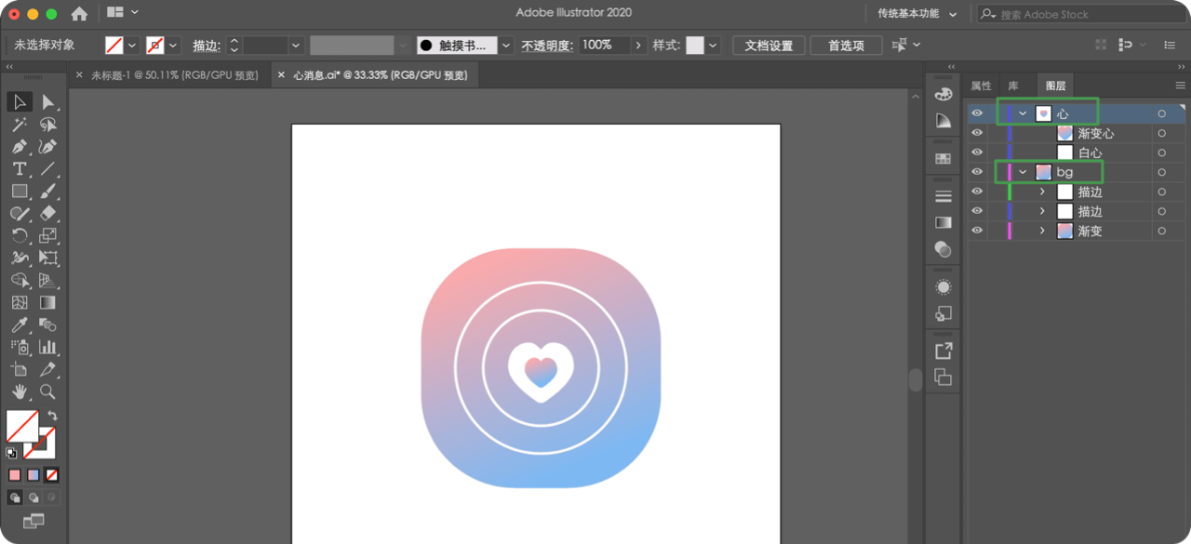Open the 传统基本功能 workspace dropdown

[x=917, y=14]
